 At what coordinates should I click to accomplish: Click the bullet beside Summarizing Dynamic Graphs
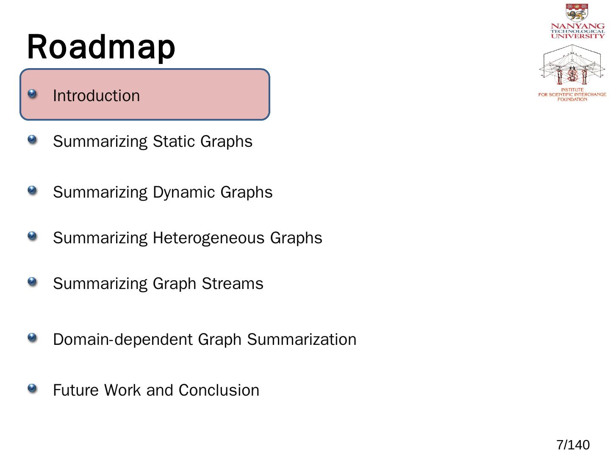click(x=32, y=190)
